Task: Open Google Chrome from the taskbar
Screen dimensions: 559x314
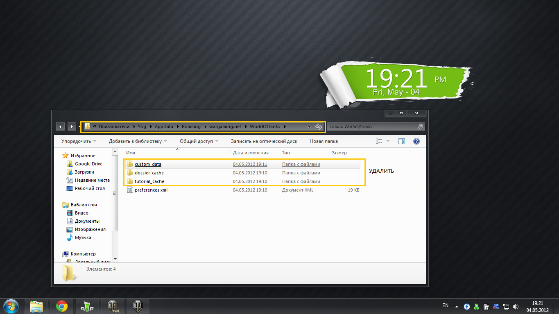Action: 62,306
